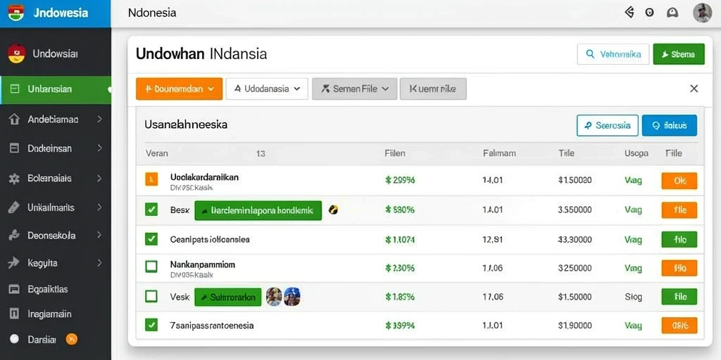
Task: Open notifications bell in top bar
Action: click(672, 13)
